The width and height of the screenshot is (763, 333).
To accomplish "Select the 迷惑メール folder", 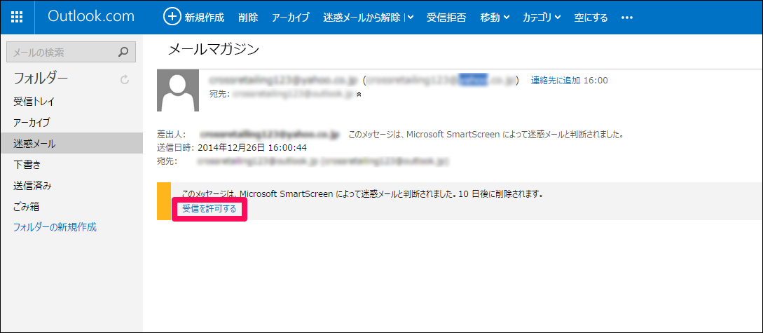I will click(x=34, y=144).
